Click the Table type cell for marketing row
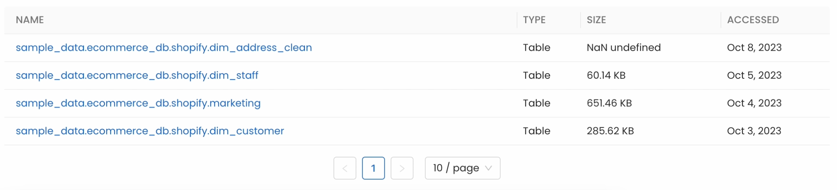 (537, 103)
